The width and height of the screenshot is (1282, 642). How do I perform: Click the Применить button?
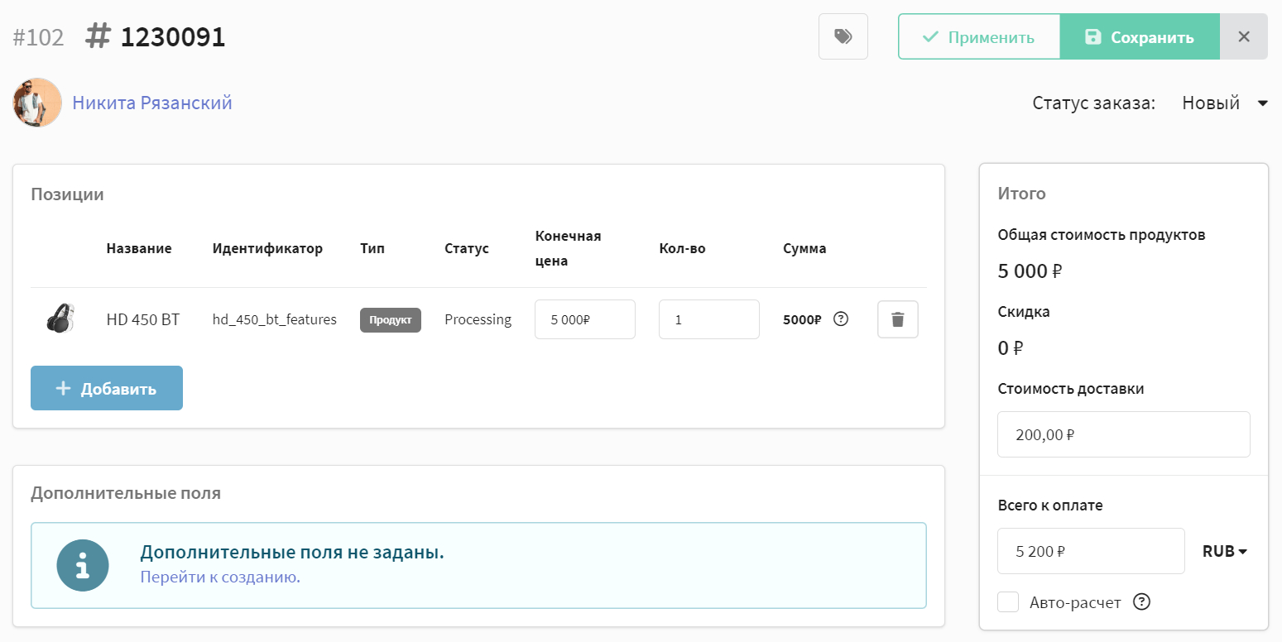point(979,36)
